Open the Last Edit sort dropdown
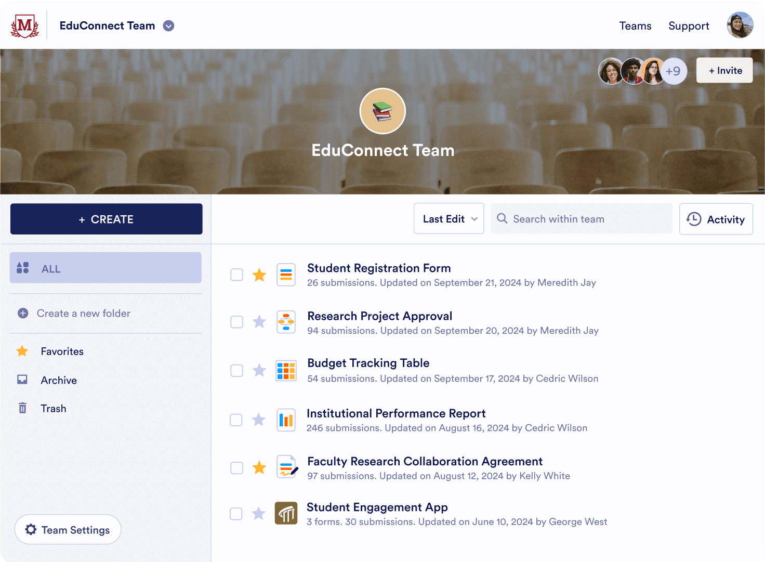Screen dimensions: 765x562 click(x=449, y=218)
